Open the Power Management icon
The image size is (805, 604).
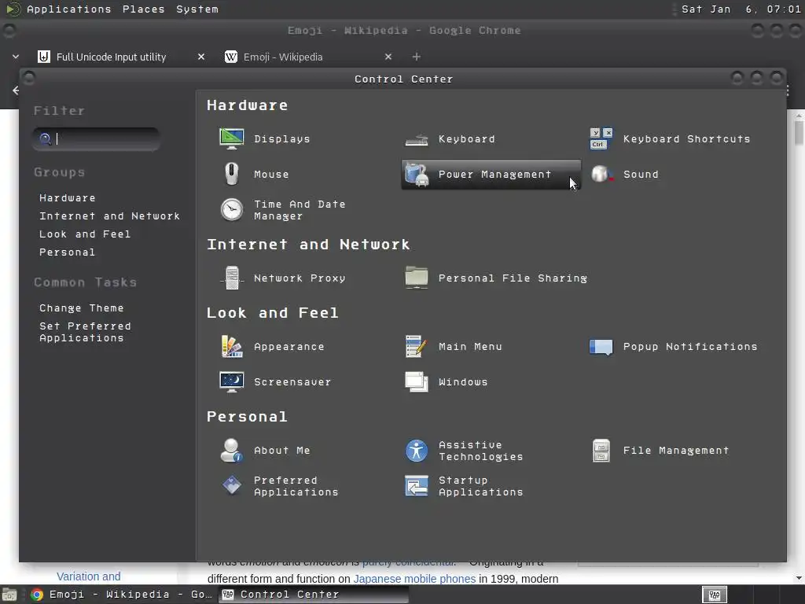(x=417, y=174)
